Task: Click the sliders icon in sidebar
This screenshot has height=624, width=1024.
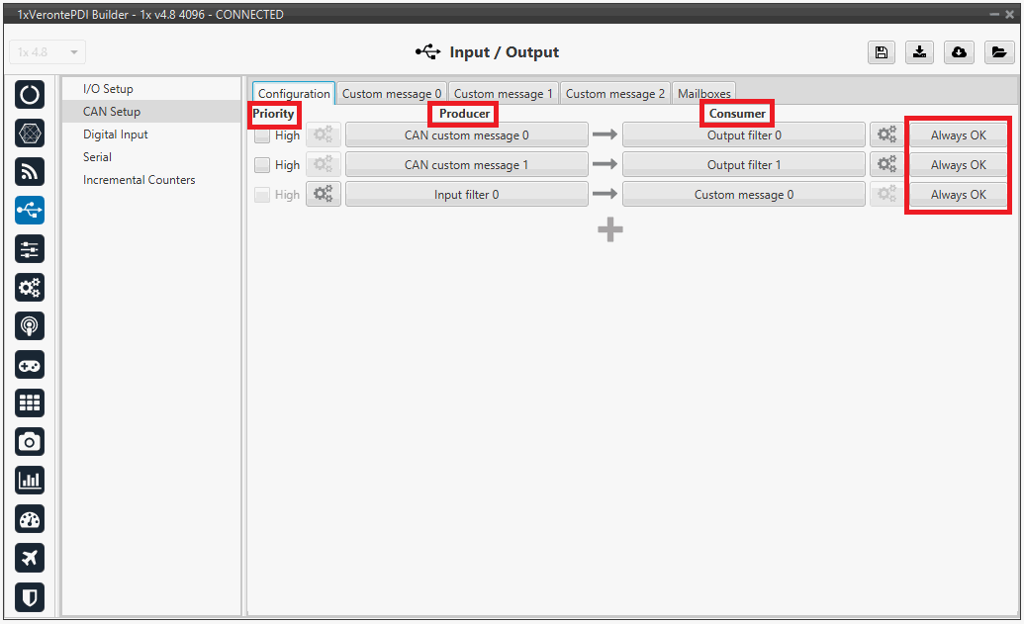Action: pyautogui.click(x=30, y=249)
